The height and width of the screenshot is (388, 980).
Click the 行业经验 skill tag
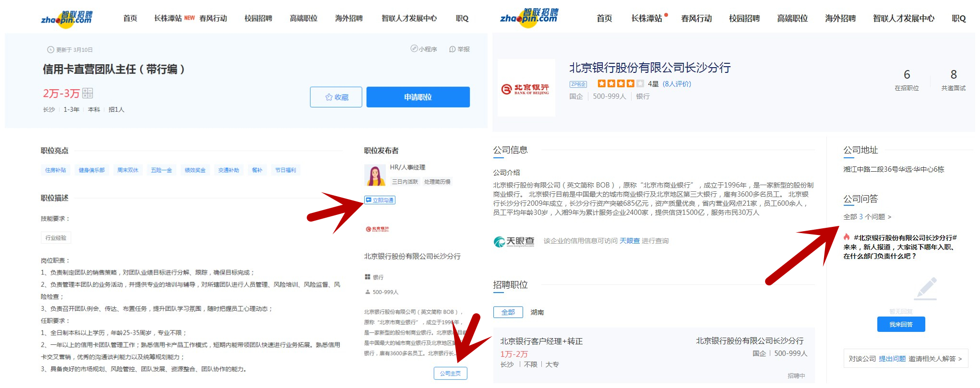coord(56,237)
